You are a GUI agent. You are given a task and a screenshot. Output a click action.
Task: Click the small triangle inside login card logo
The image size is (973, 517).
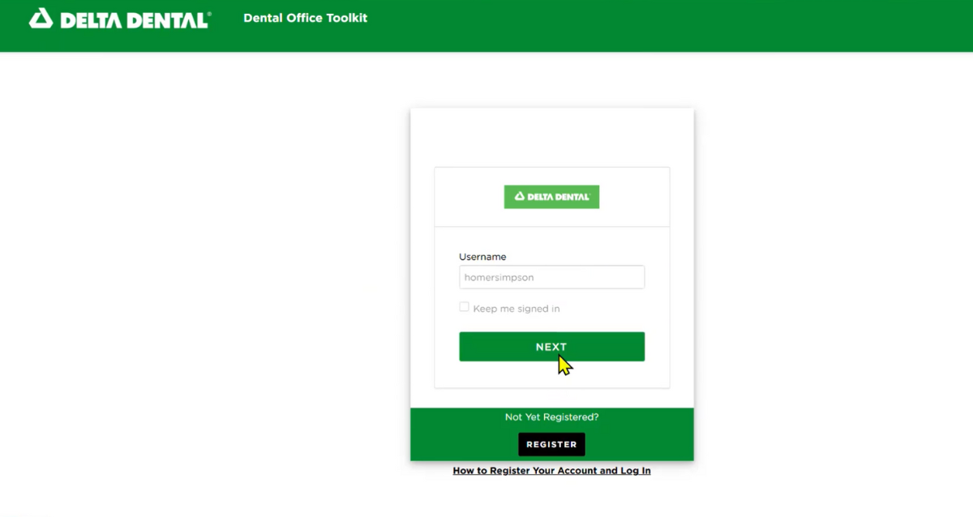(x=519, y=197)
